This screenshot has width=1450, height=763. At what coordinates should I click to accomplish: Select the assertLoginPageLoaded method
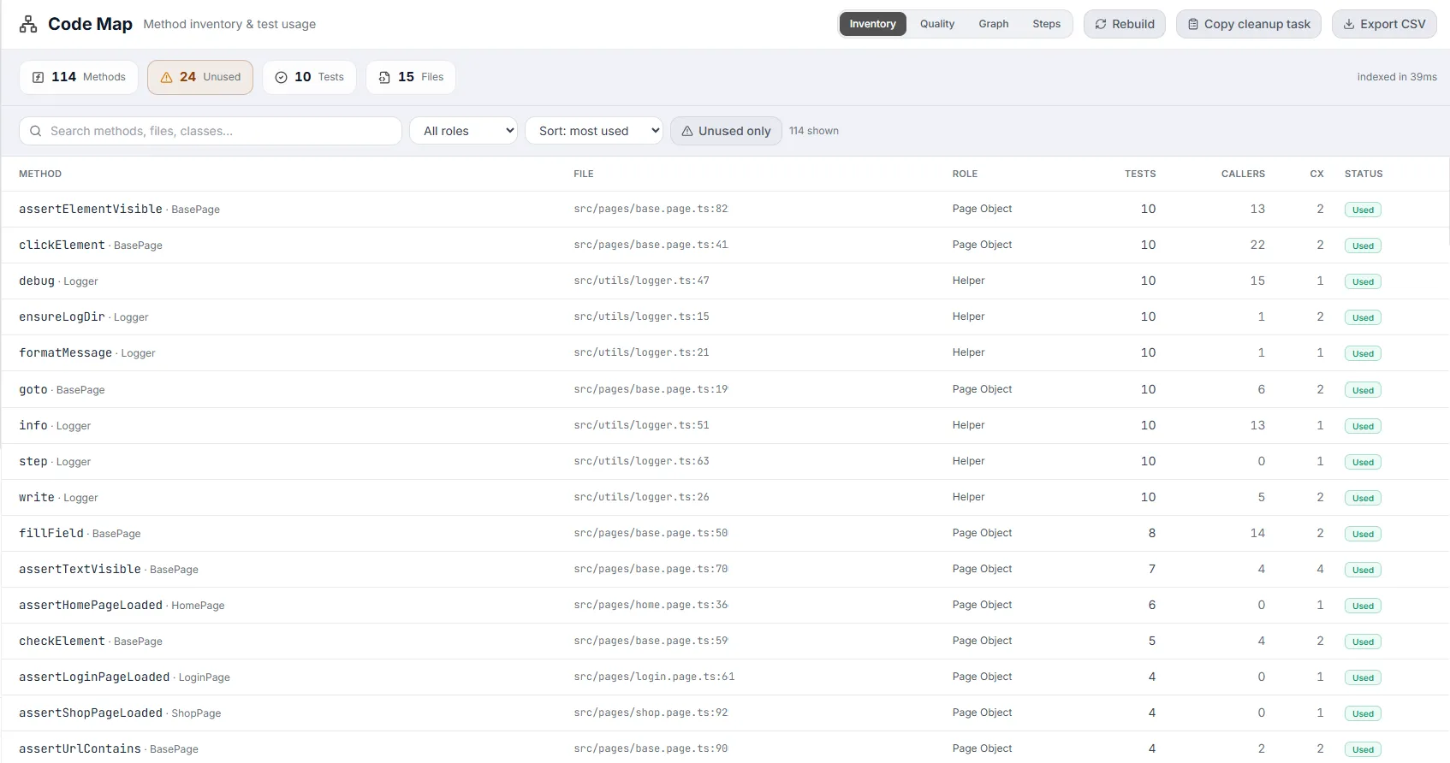[94, 677]
